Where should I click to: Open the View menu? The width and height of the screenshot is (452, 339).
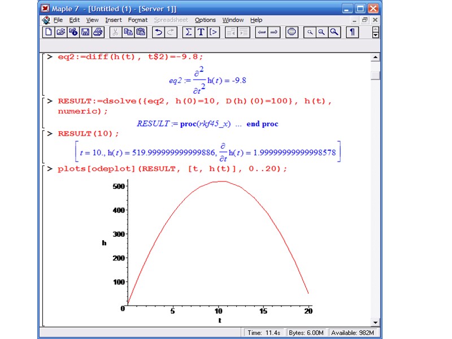(x=92, y=20)
